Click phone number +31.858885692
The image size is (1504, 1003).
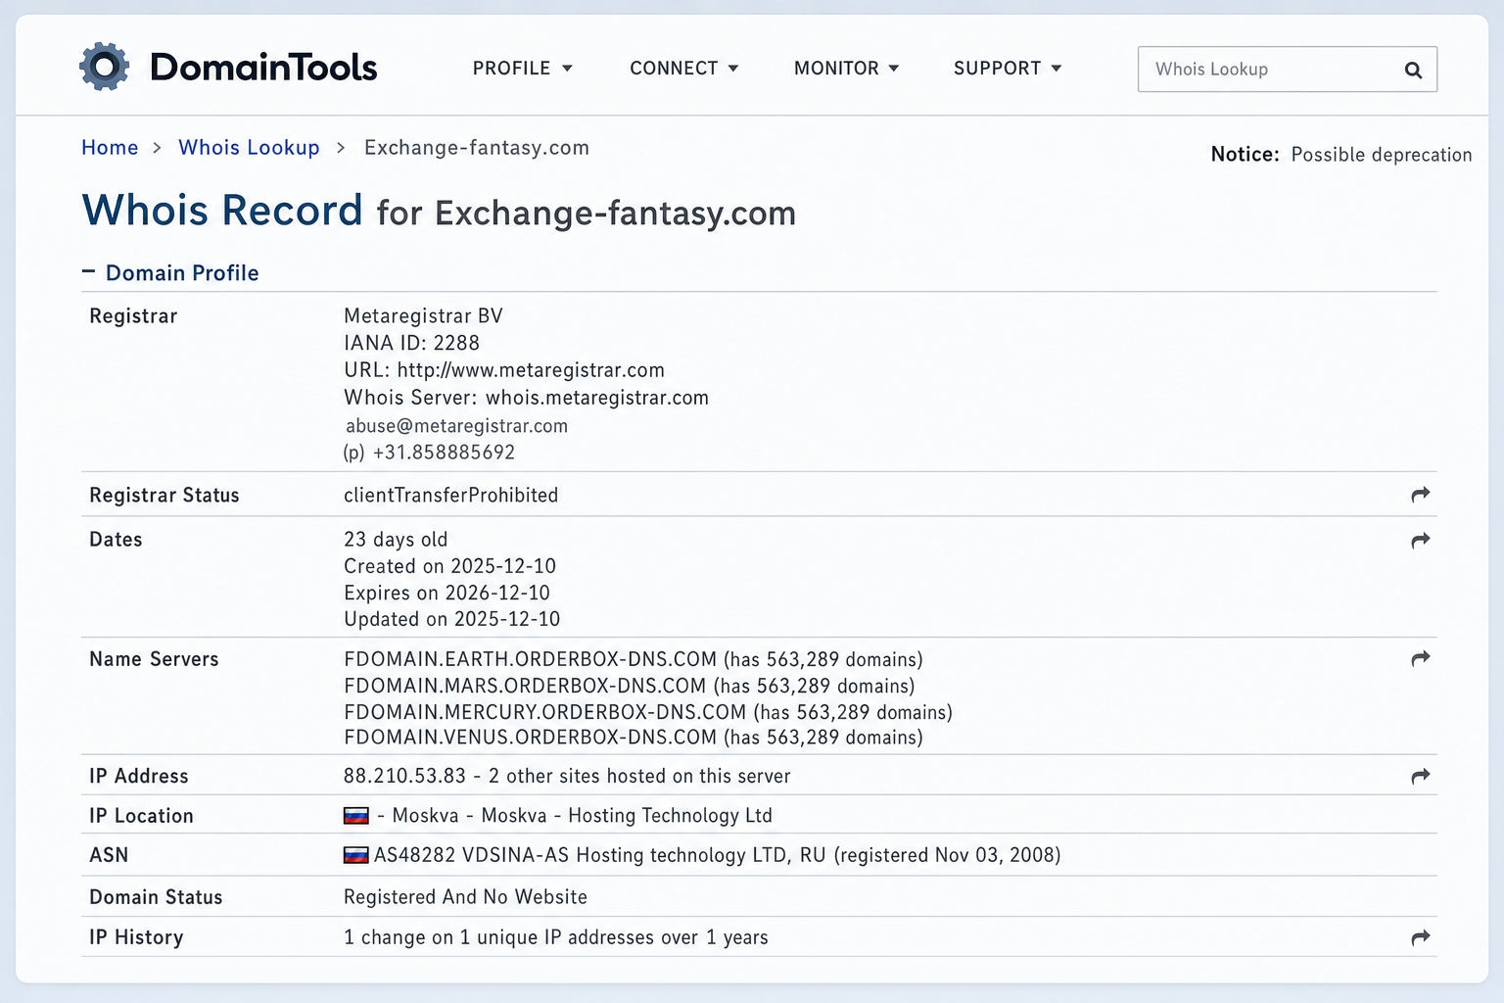tap(444, 453)
